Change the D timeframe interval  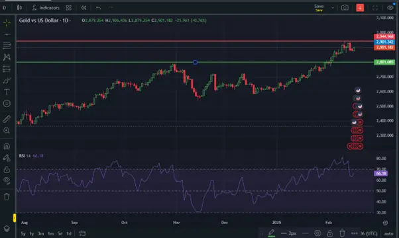click(5, 8)
